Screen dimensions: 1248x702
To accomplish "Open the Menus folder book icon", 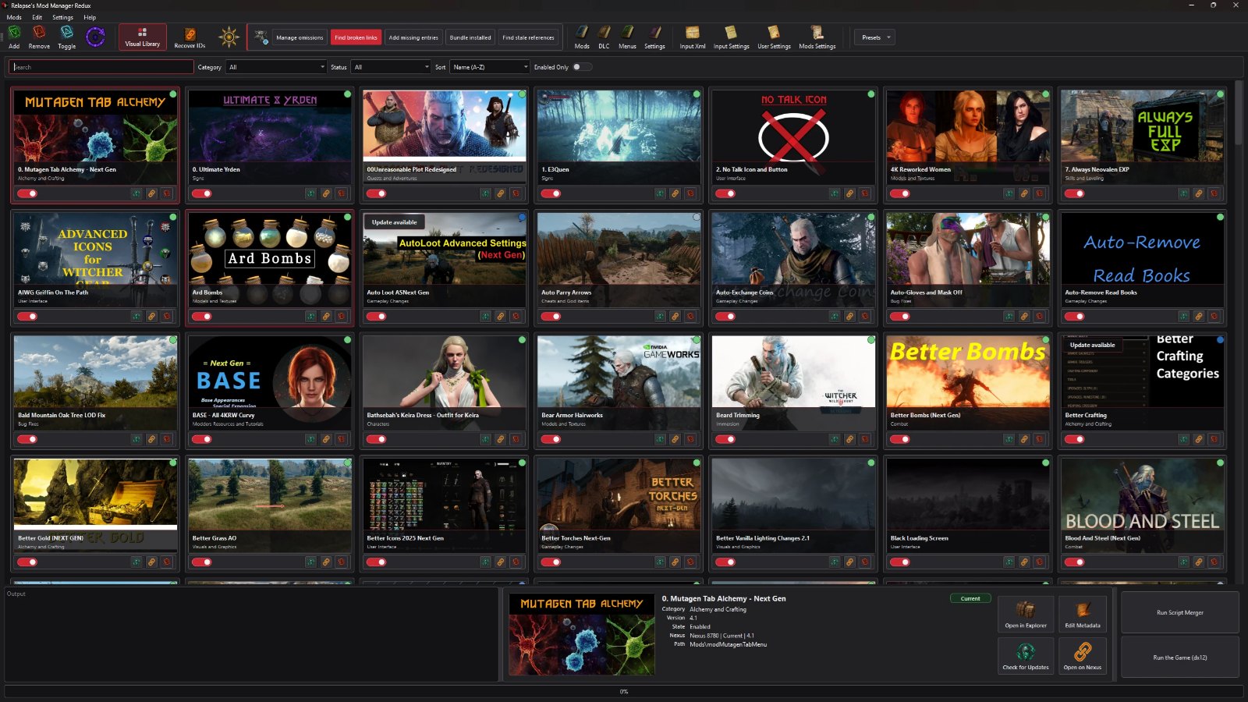I will [627, 37].
